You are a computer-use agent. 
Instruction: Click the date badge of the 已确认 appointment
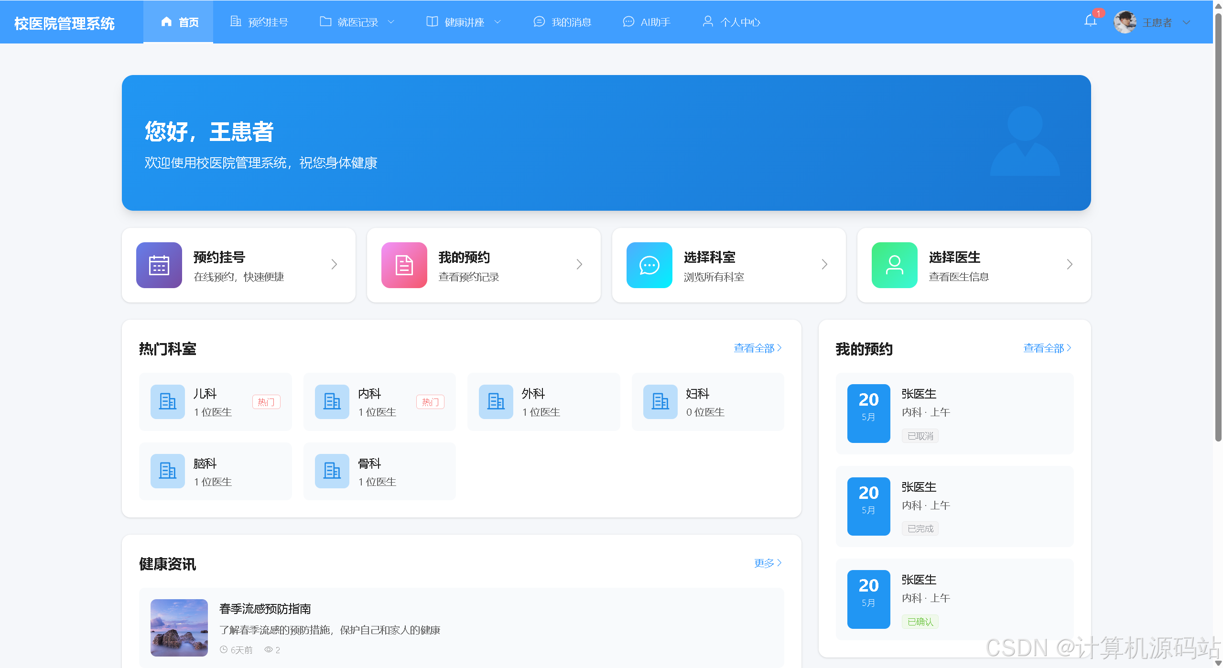pyautogui.click(x=868, y=599)
